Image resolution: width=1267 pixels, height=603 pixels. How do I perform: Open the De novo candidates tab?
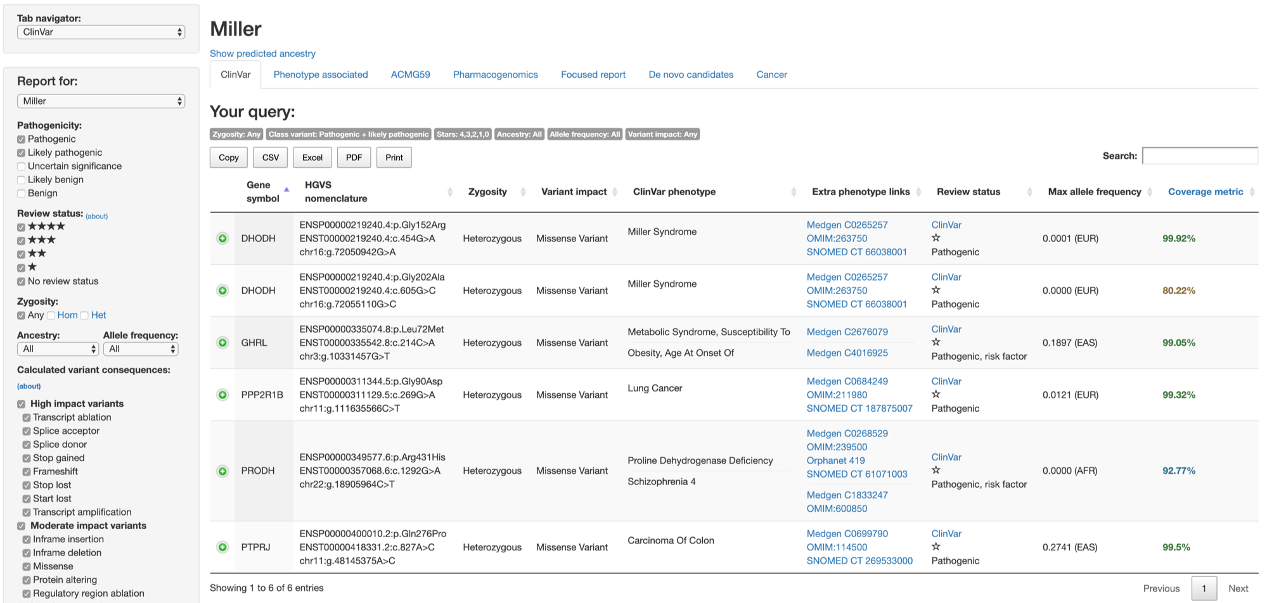pyautogui.click(x=691, y=75)
